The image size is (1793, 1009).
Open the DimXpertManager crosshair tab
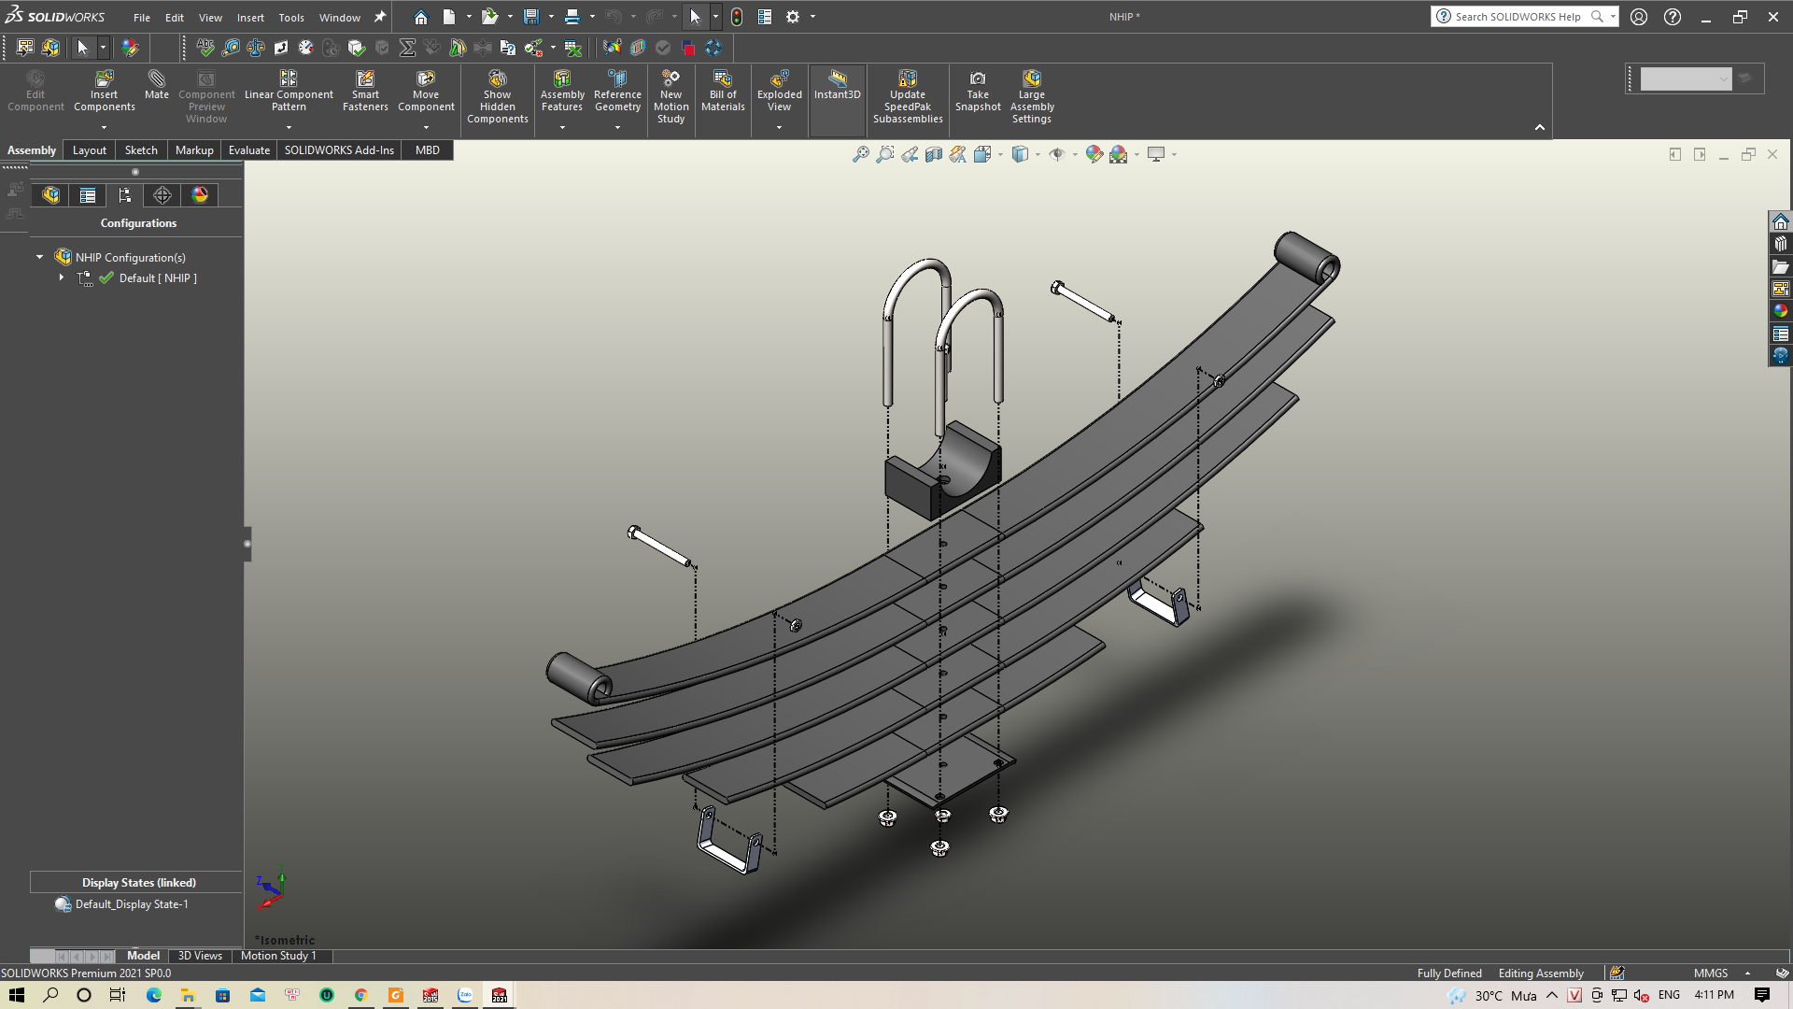click(x=162, y=195)
